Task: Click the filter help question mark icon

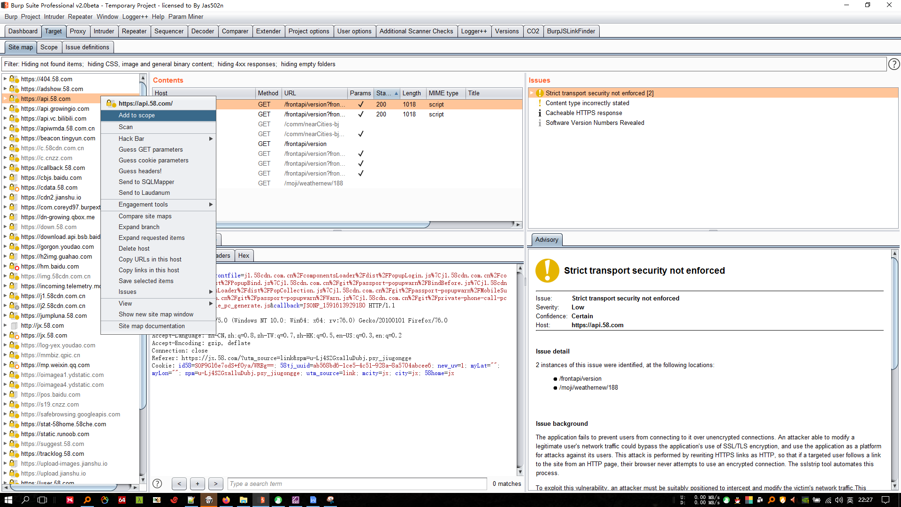Action: click(894, 64)
